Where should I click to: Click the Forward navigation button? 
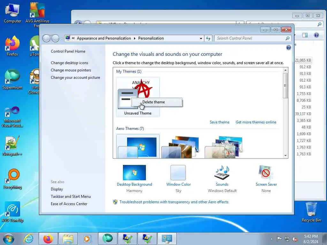pos(55,38)
